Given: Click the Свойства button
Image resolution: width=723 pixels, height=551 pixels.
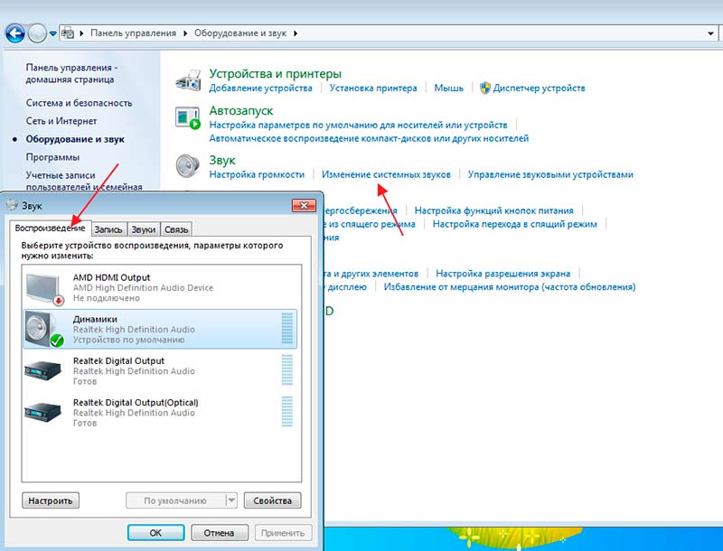Looking at the screenshot, I should tap(272, 500).
